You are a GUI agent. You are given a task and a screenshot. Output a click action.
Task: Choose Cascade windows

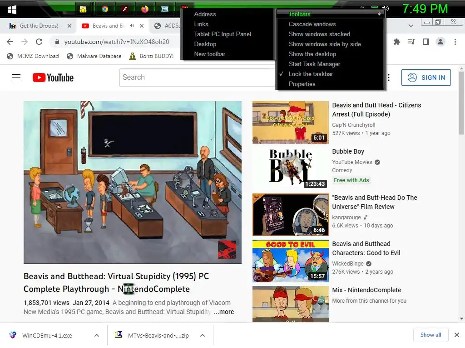click(330, 24)
